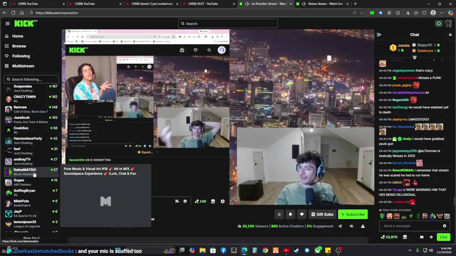Collapse the chat panel arrow icon
The image size is (456, 256).
[379, 34]
